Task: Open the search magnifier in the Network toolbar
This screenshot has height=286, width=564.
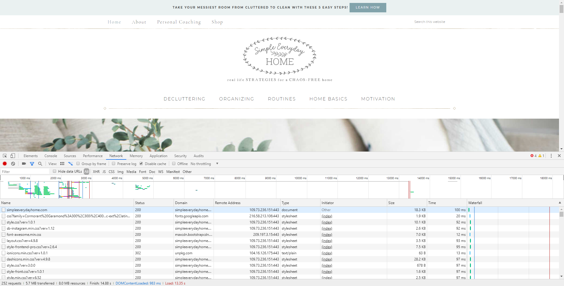Action: pyautogui.click(x=40, y=164)
